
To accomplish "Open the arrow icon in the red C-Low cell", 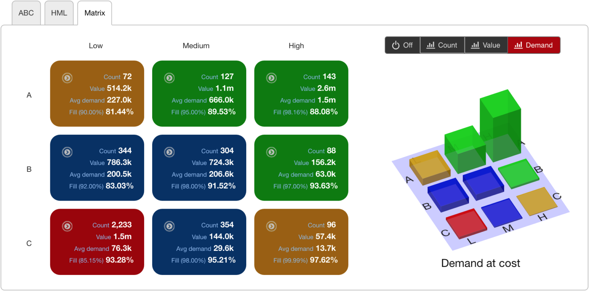I will pos(67,226).
